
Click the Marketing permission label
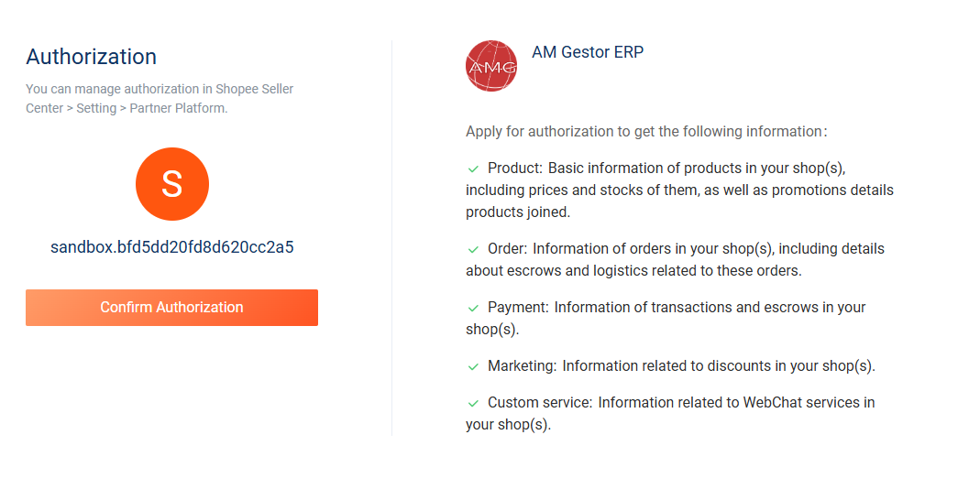[x=522, y=366]
